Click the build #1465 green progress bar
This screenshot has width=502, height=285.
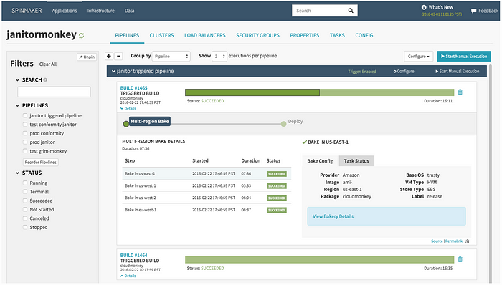pyautogui.click(x=320, y=92)
